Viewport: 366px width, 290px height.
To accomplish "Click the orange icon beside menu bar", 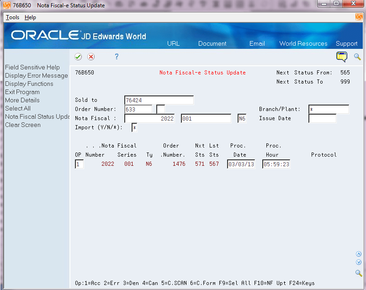I will tap(359, 17).
